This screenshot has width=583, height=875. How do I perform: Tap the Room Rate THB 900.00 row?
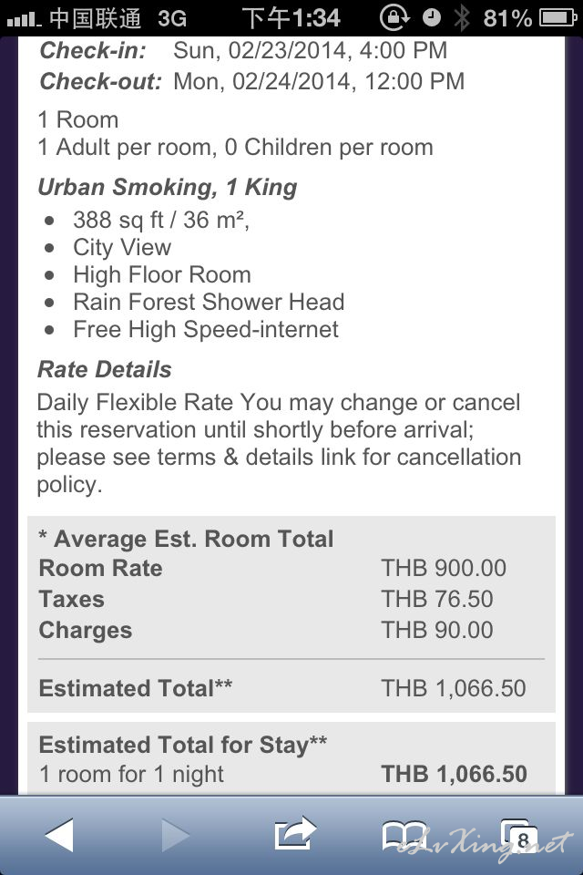pyautogui.click(x=272, y=568)
